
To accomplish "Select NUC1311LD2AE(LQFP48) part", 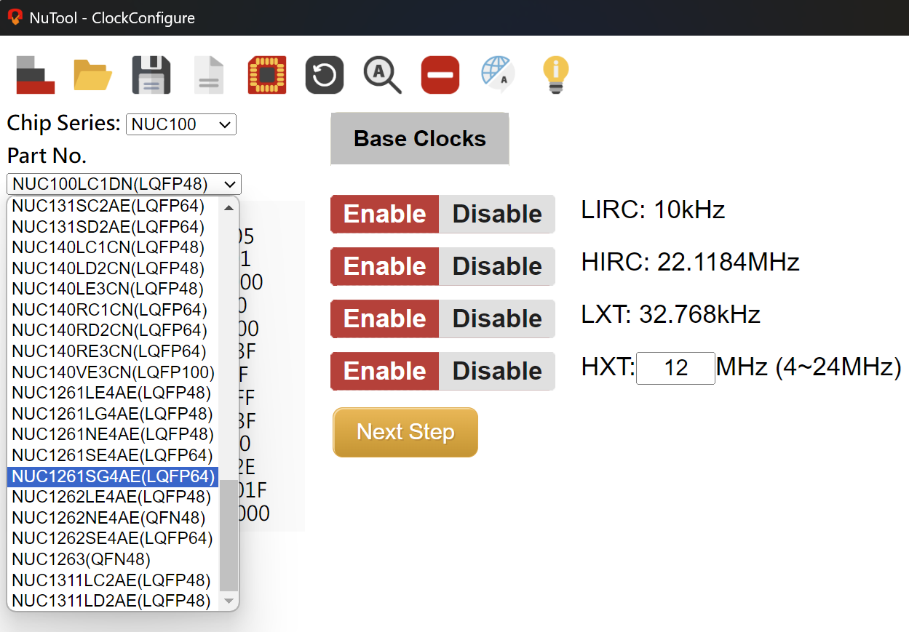I will 113,601.
